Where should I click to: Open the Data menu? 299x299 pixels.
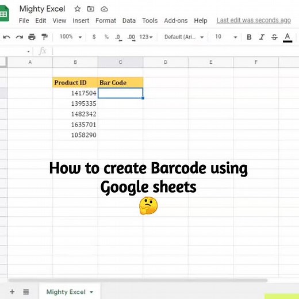click(129, 21)
